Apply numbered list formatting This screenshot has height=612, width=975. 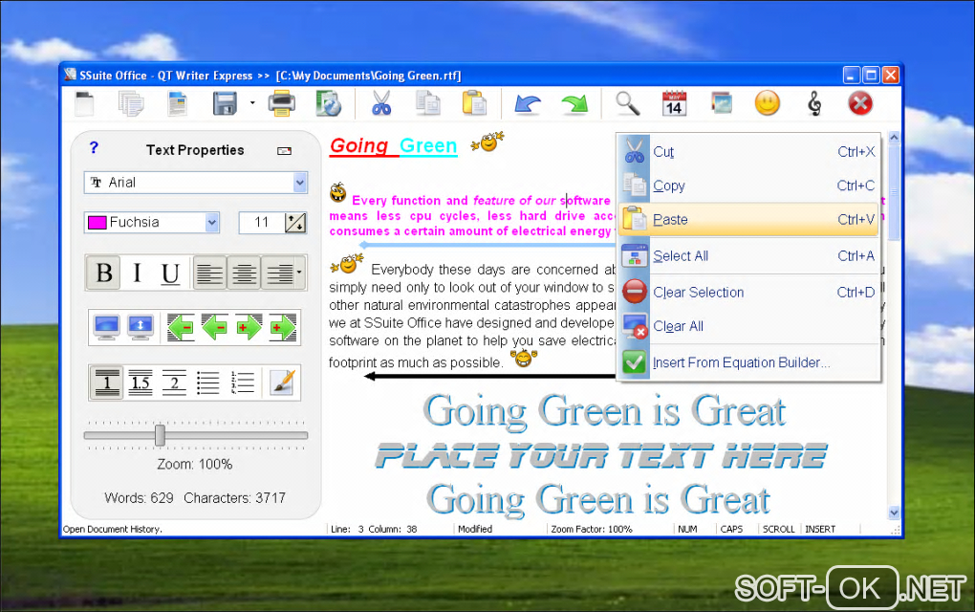242,382
